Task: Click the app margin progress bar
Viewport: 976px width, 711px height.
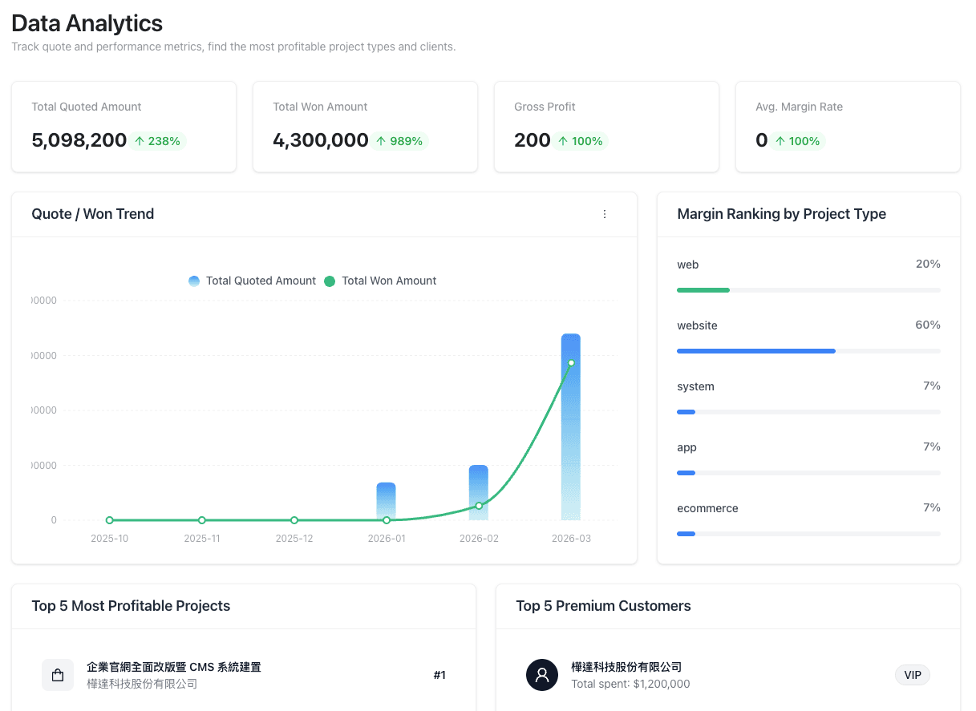Action: (x=808, y=473)
